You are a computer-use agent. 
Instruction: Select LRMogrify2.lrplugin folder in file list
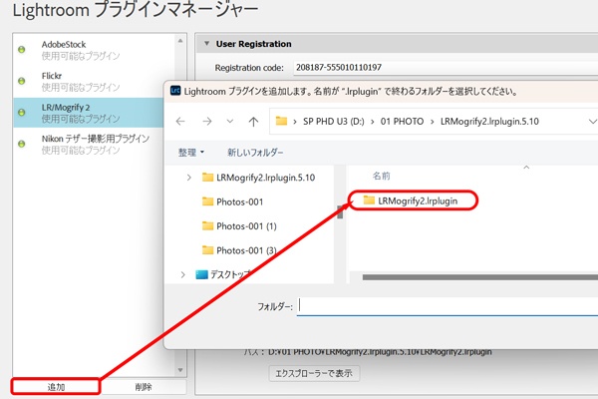coord(411,200)
